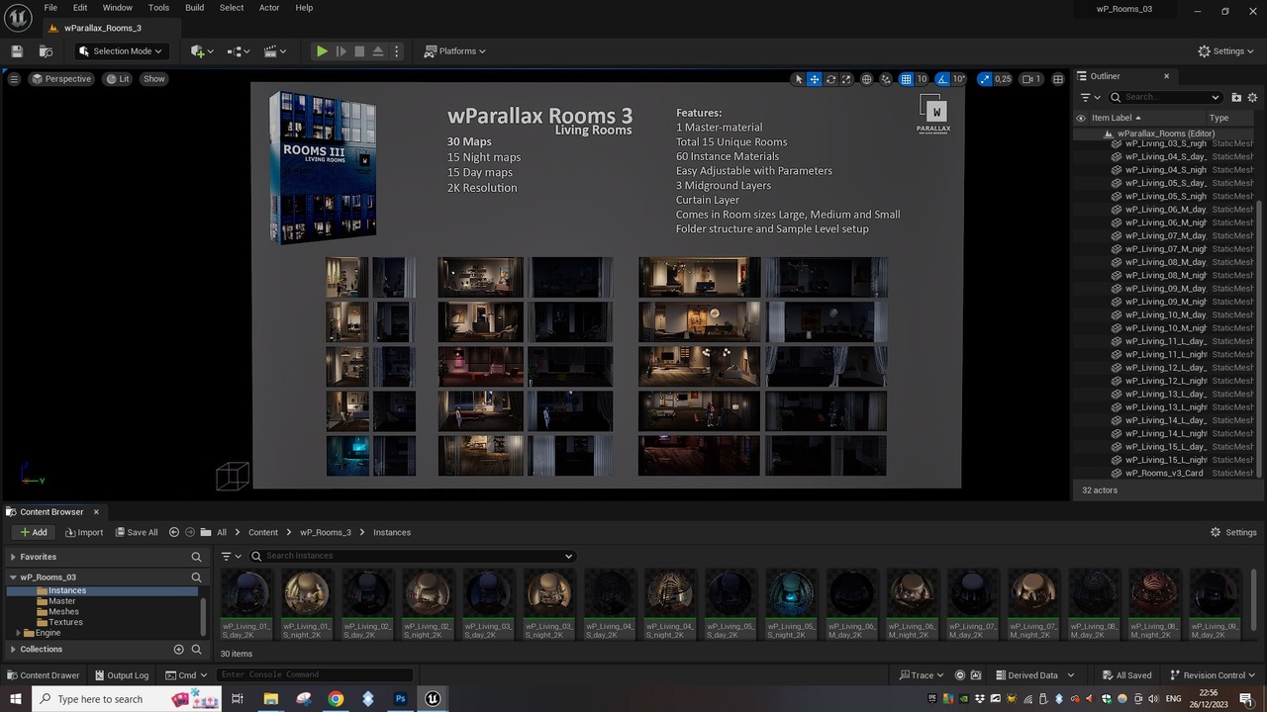Skip a frame with the frame advance button
Viewport: 1267px width, 712px height.
[341, 51]
